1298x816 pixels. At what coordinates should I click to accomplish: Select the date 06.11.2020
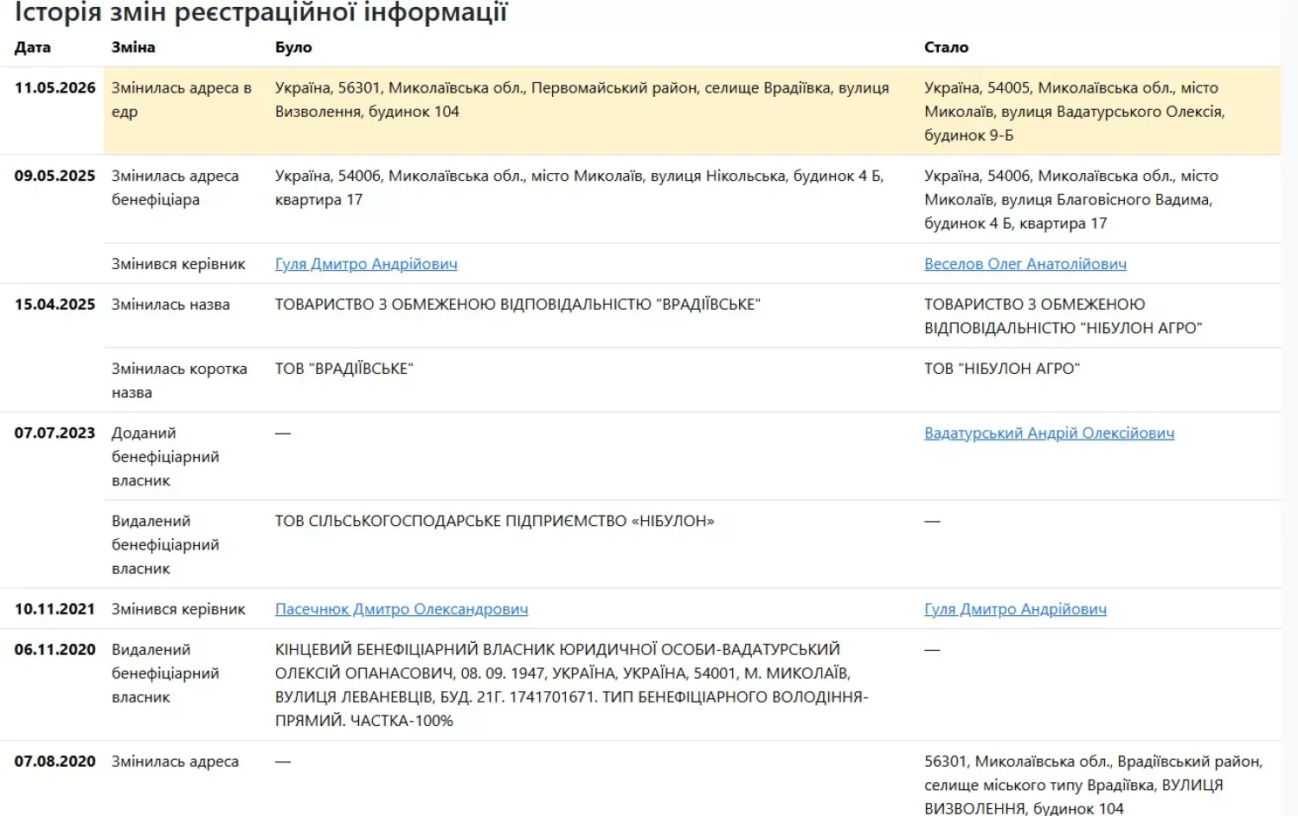(x=55, y=650)
